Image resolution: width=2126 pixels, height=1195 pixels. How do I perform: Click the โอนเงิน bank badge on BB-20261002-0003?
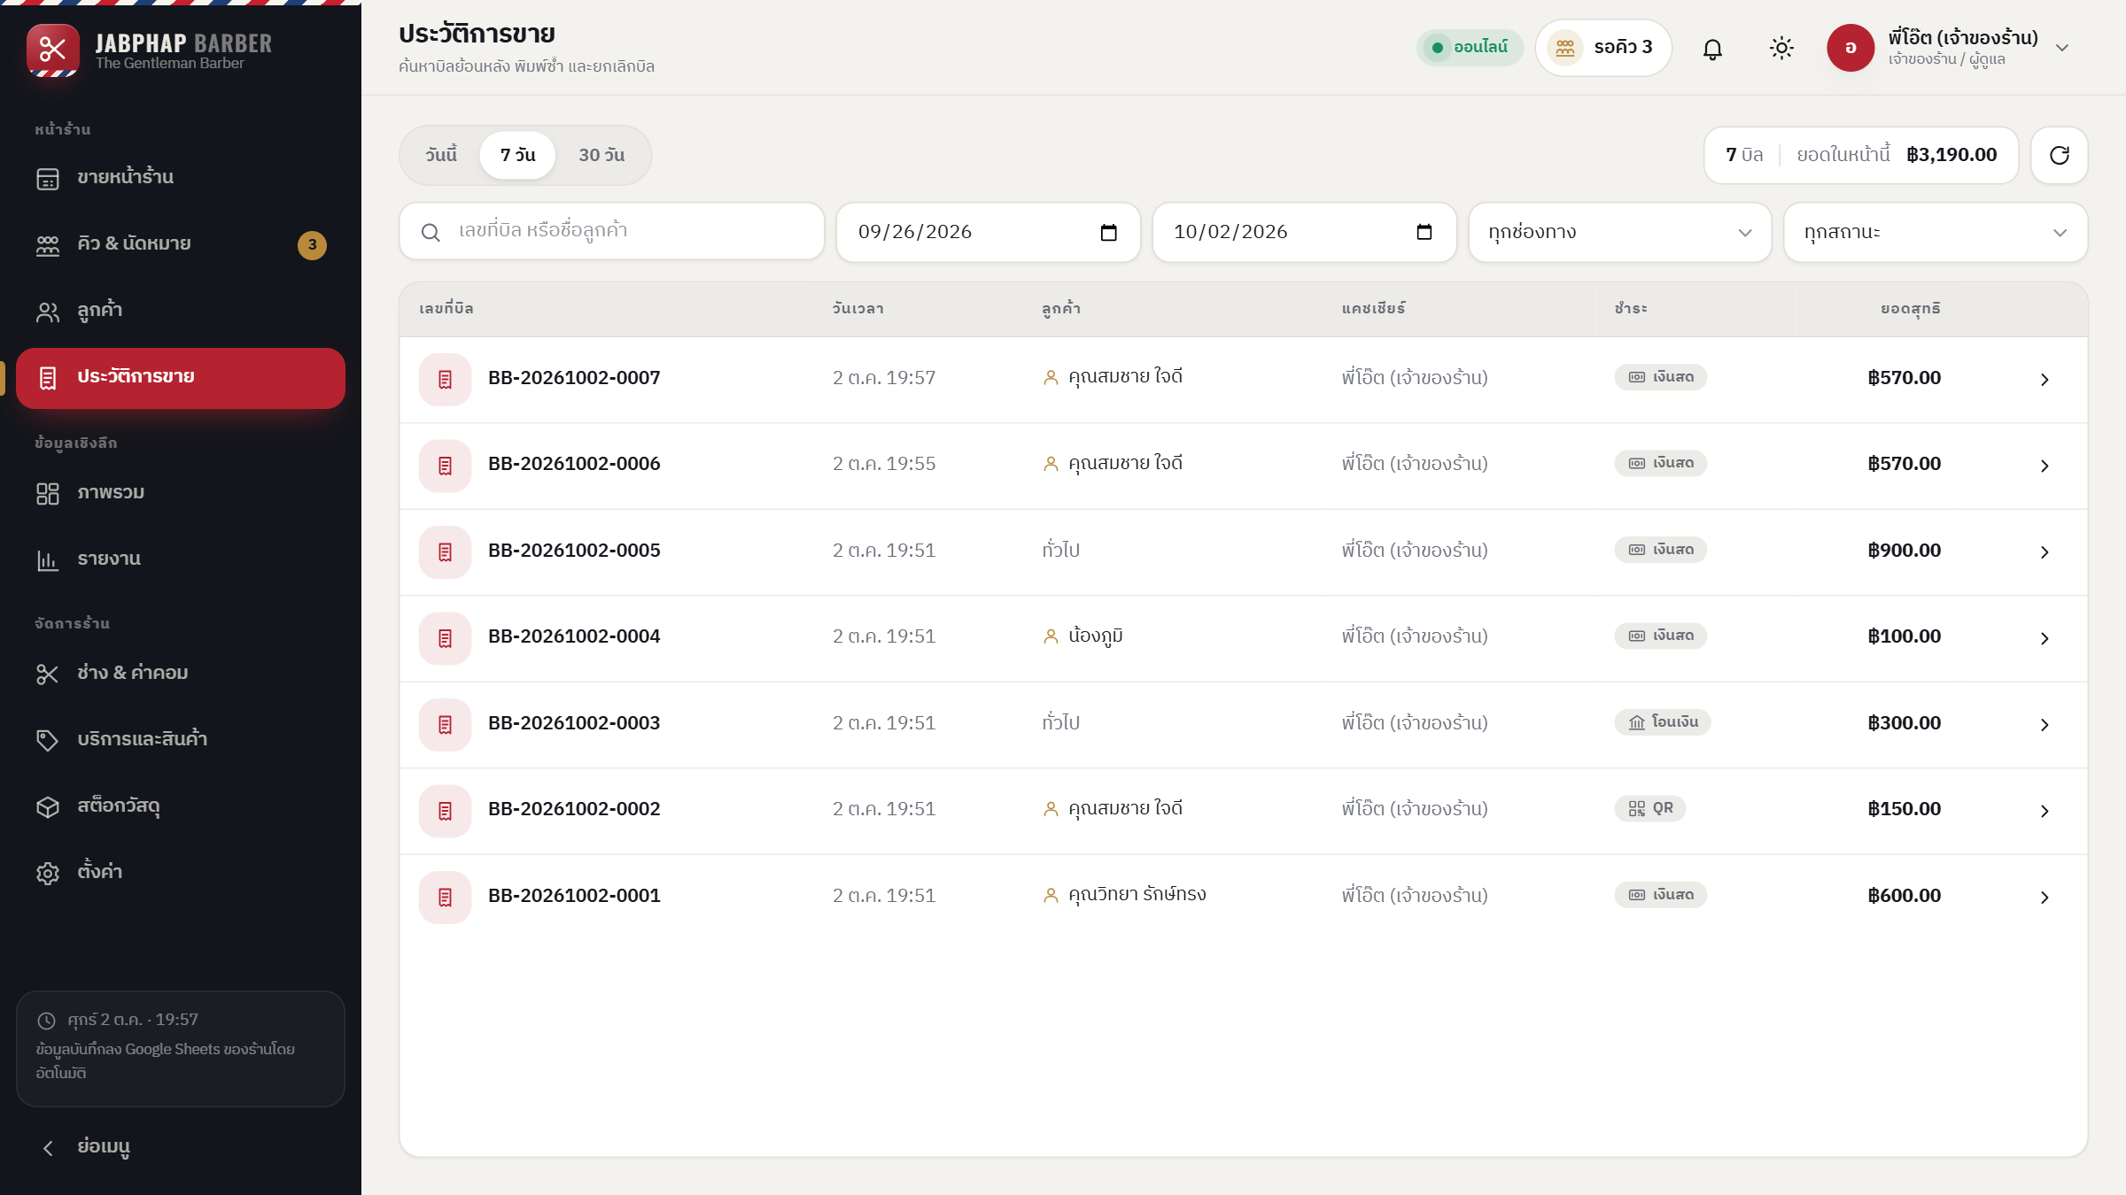(x=1663, y=722)
